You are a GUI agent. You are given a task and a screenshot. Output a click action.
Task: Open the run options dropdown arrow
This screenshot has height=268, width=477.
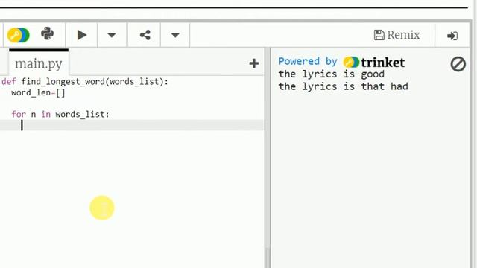[112, 35]
